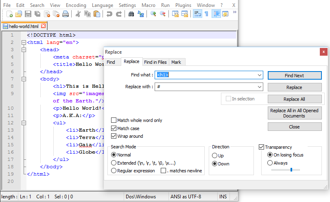Click the Replace toolbar icon
The height and width of the screenshot is (202, 330).
pyautogui.click(x=141, y=14)
